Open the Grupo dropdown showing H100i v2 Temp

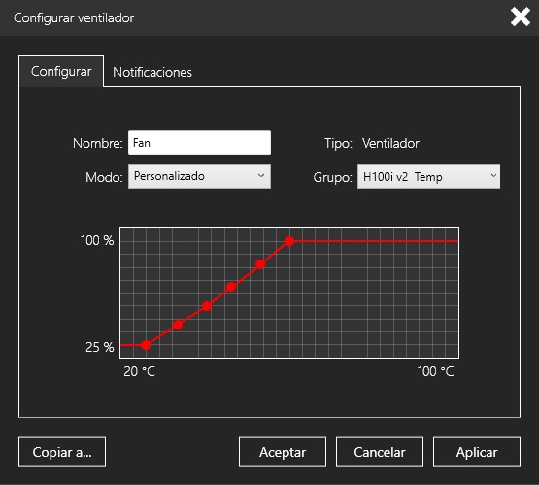428,177
